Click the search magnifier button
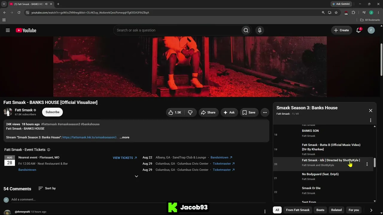 point(246,30)
